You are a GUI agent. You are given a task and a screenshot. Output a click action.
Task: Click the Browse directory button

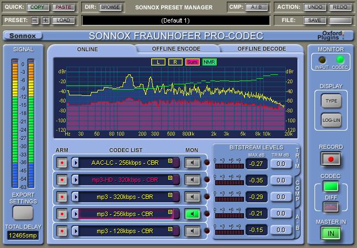click(110, 7)
